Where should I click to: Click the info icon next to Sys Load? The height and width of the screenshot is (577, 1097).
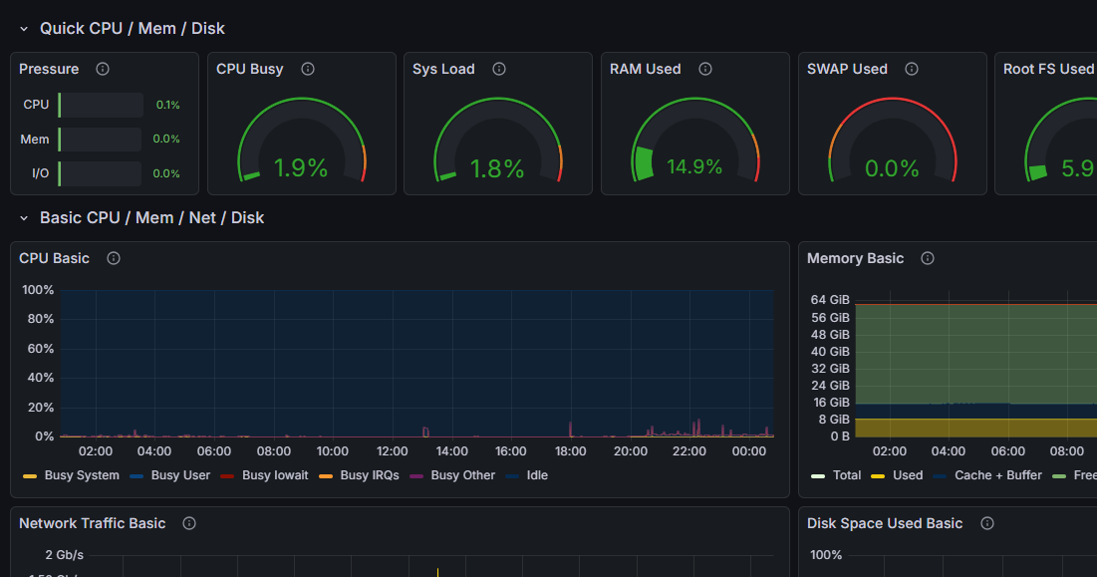pyautogui.click(x=499, y=69)
